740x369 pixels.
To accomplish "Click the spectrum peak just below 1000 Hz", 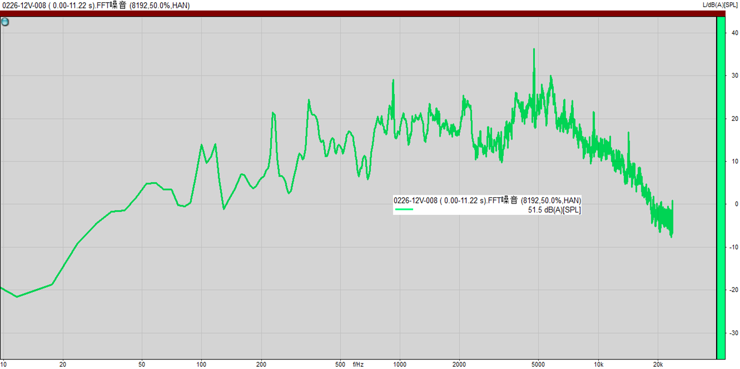I will [x=393, y=80].
